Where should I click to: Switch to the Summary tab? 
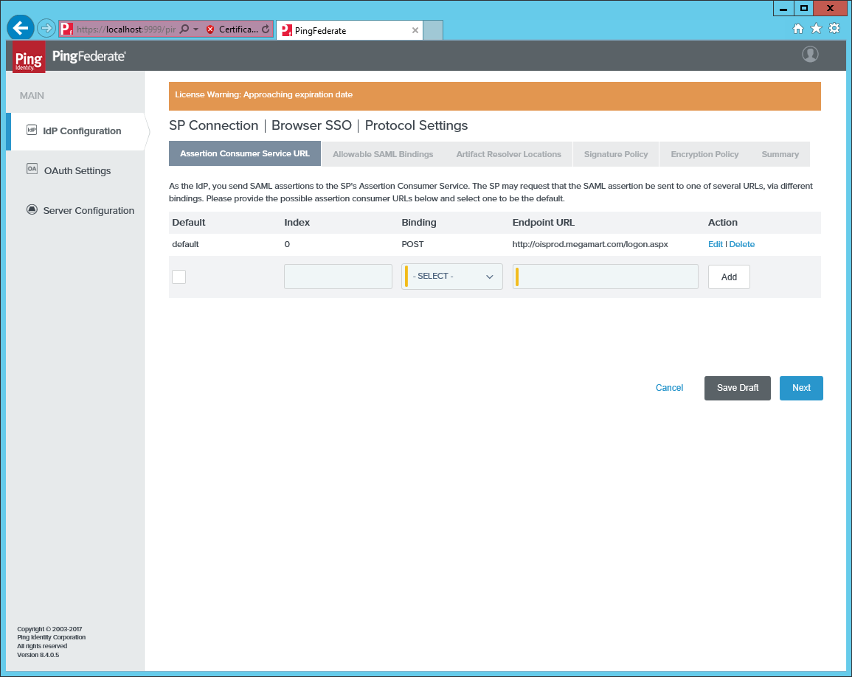(x=780, y=154)
